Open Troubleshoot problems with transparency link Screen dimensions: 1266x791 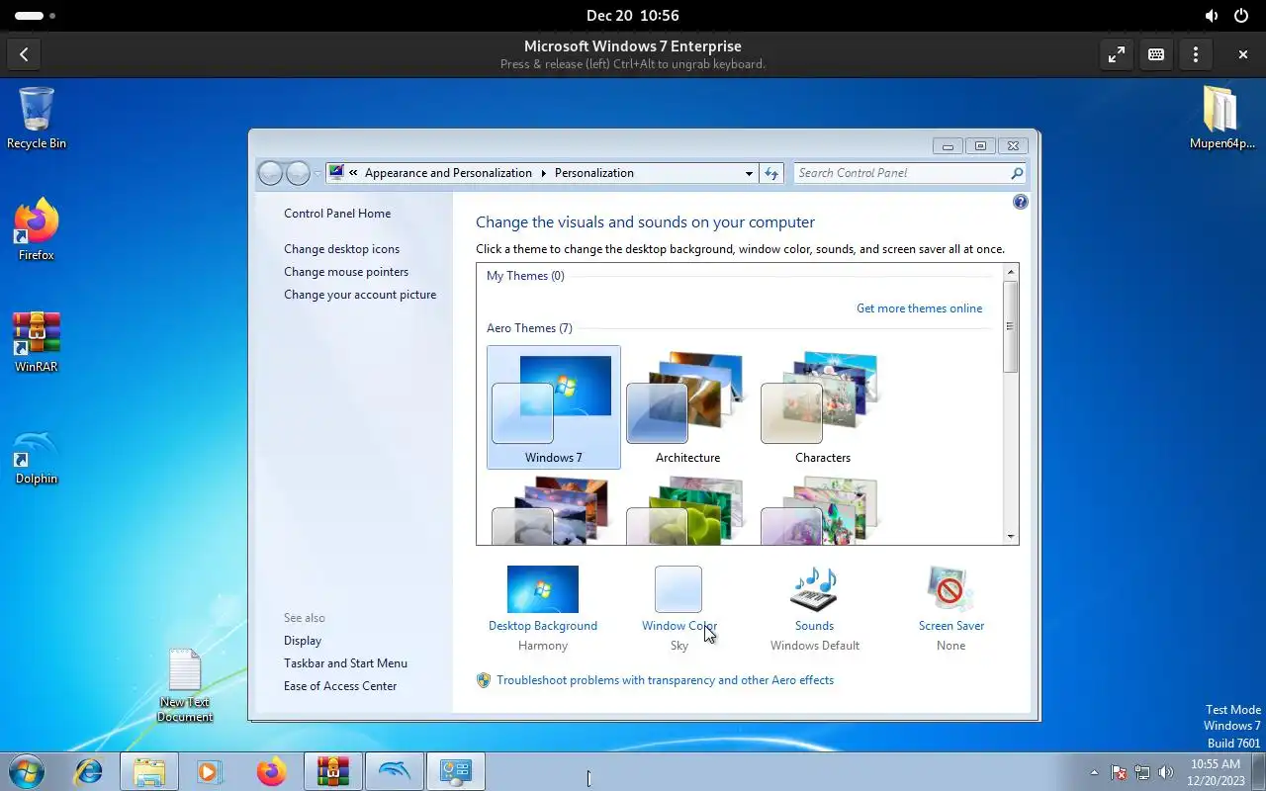tap(665, 680)
